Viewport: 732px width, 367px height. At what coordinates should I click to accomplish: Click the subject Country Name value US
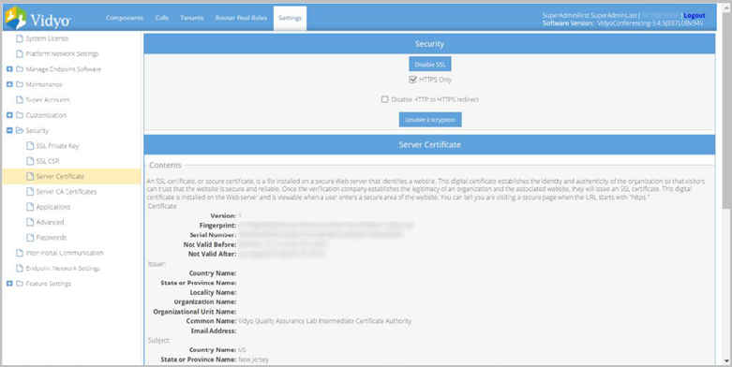coord(242,350)
